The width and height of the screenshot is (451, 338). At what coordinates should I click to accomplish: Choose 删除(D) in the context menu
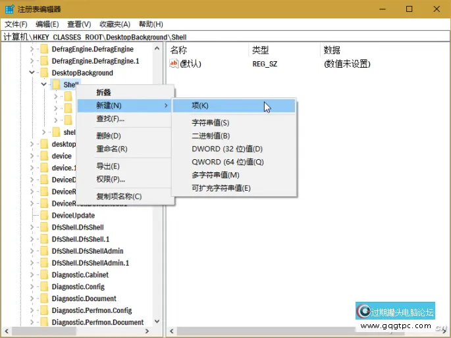[x=125, y=136]
